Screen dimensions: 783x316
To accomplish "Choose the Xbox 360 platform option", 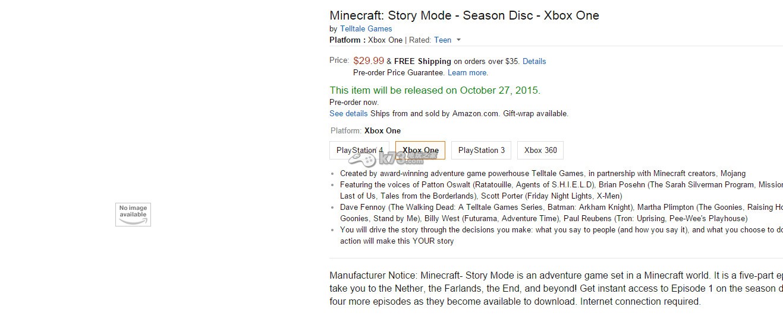I will click(540, 150).
